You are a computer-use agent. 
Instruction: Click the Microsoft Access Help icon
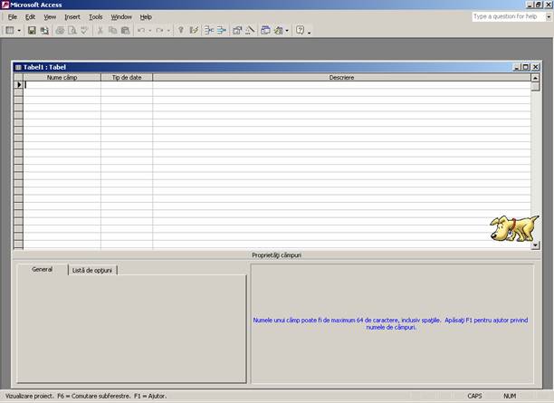coord(299,31)
